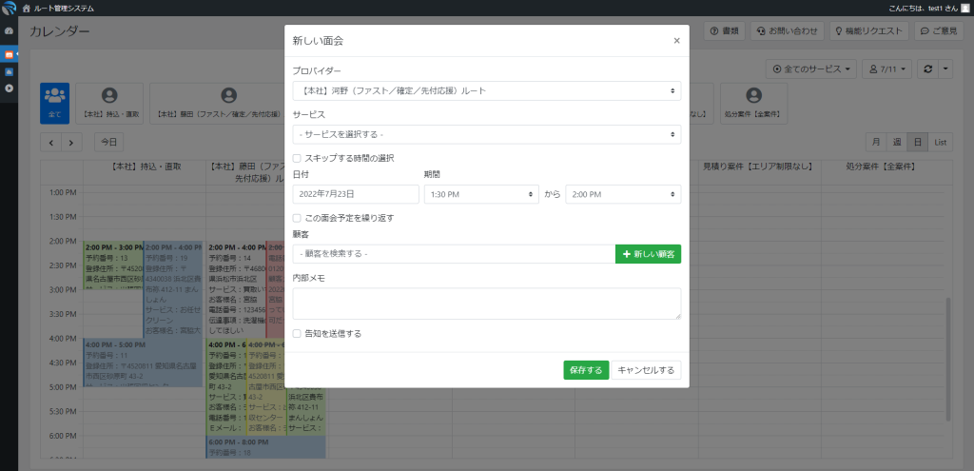This screenshot has height=471, width=974.
Task: Click the 新しい顧客 button
Action: point(648,254)
